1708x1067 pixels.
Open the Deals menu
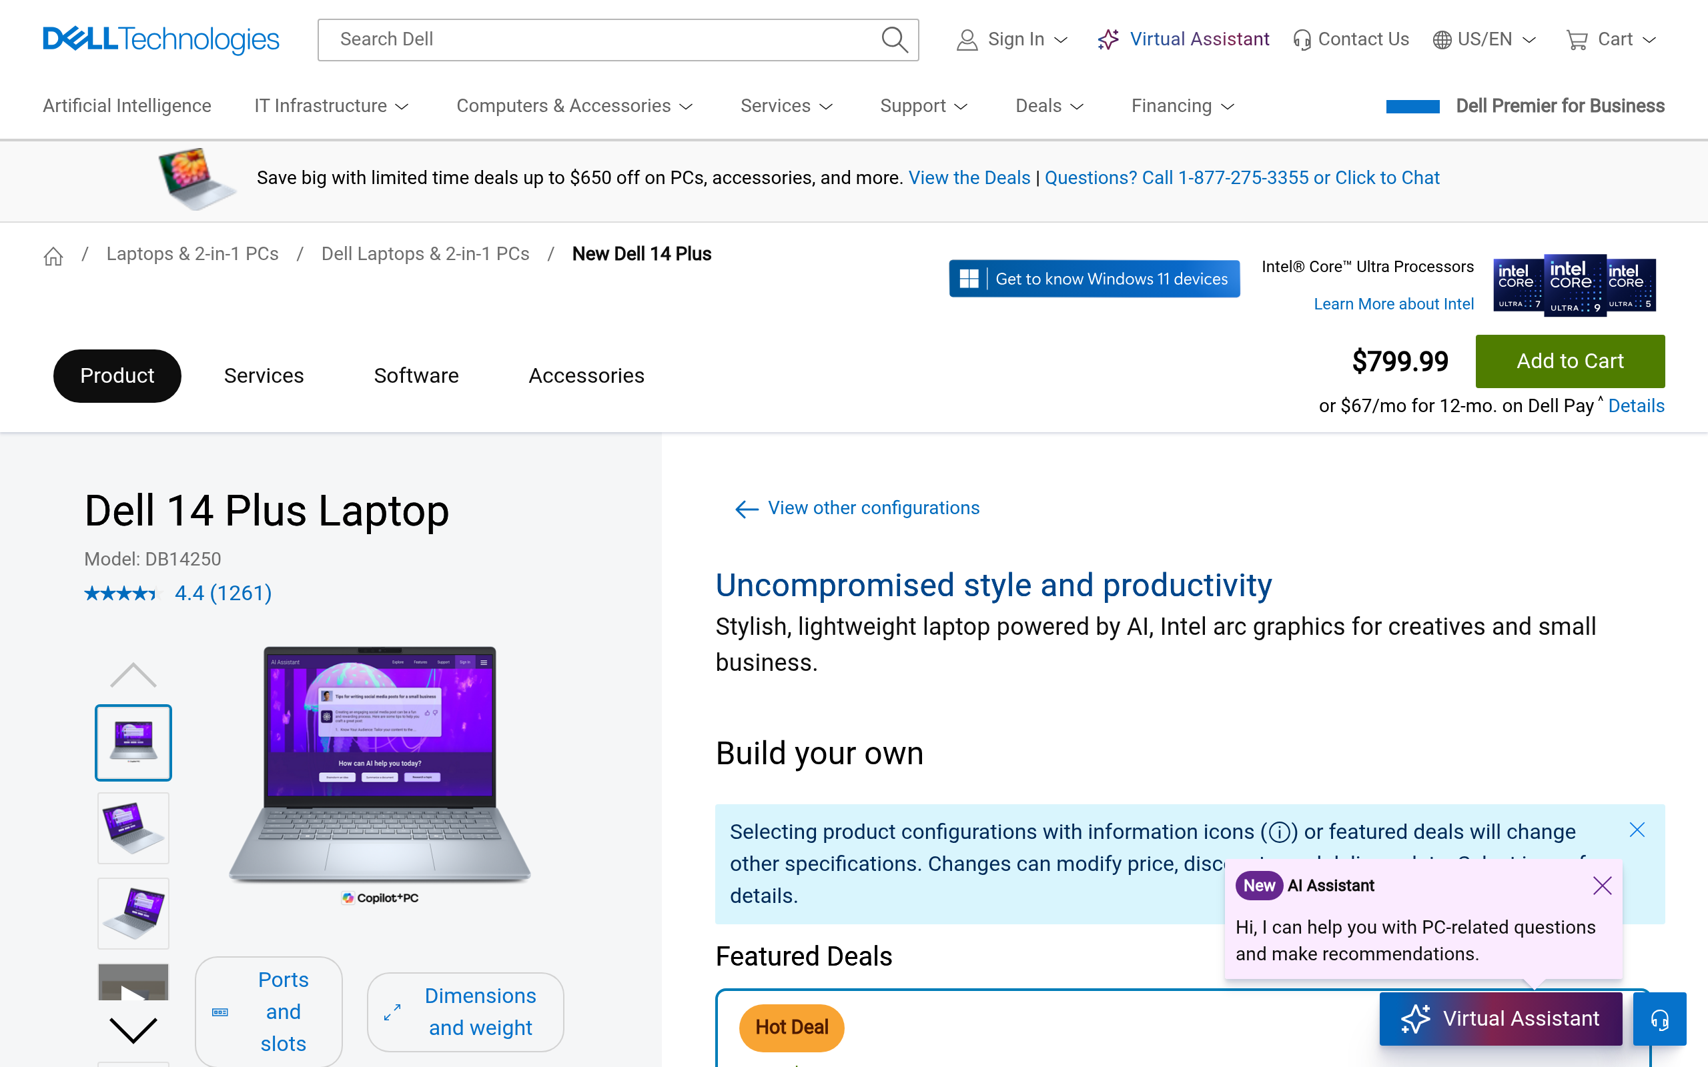tap(1049, 106)
